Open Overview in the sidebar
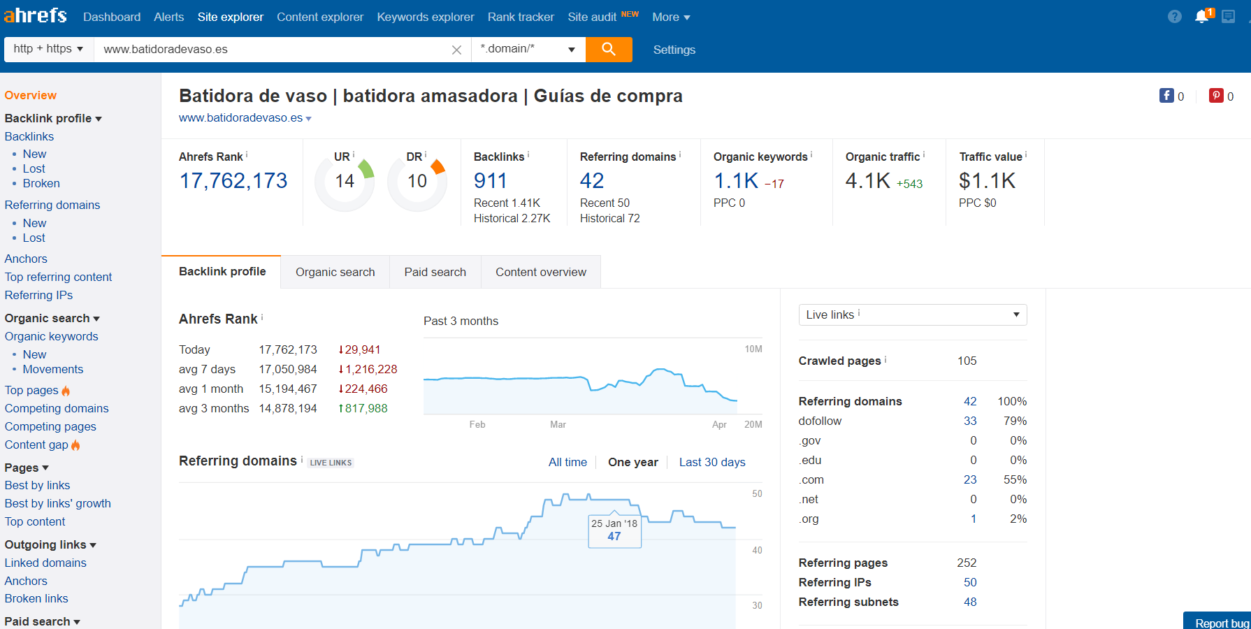Image resolution: width=1251 pixels, height=629 pixels. pyautogui.click(x=31, y=95)
